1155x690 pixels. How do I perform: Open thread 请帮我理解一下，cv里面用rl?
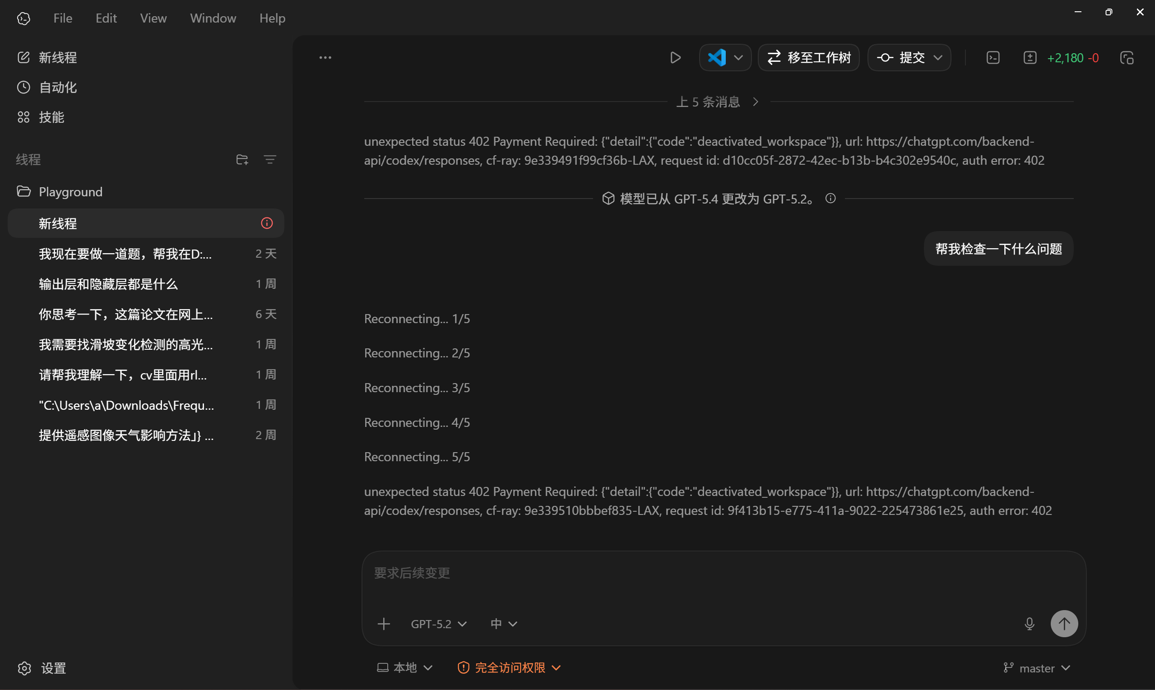[x=146, y=374]
